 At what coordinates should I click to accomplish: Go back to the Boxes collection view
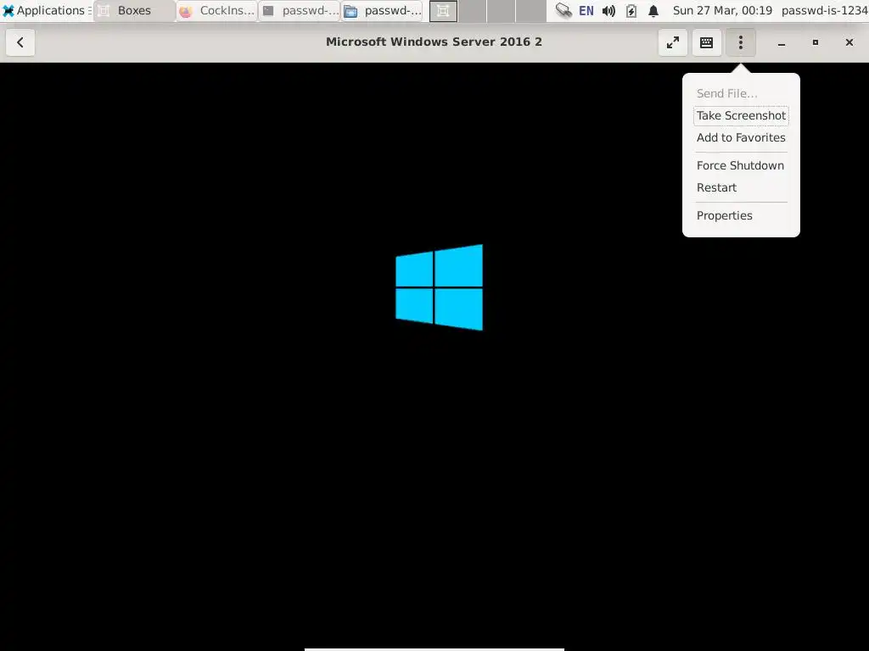tap(20, 42)
